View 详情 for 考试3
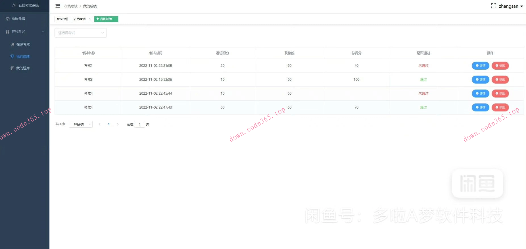The width and height of the screenshot is (526, 249). click(x=480, y=80)
